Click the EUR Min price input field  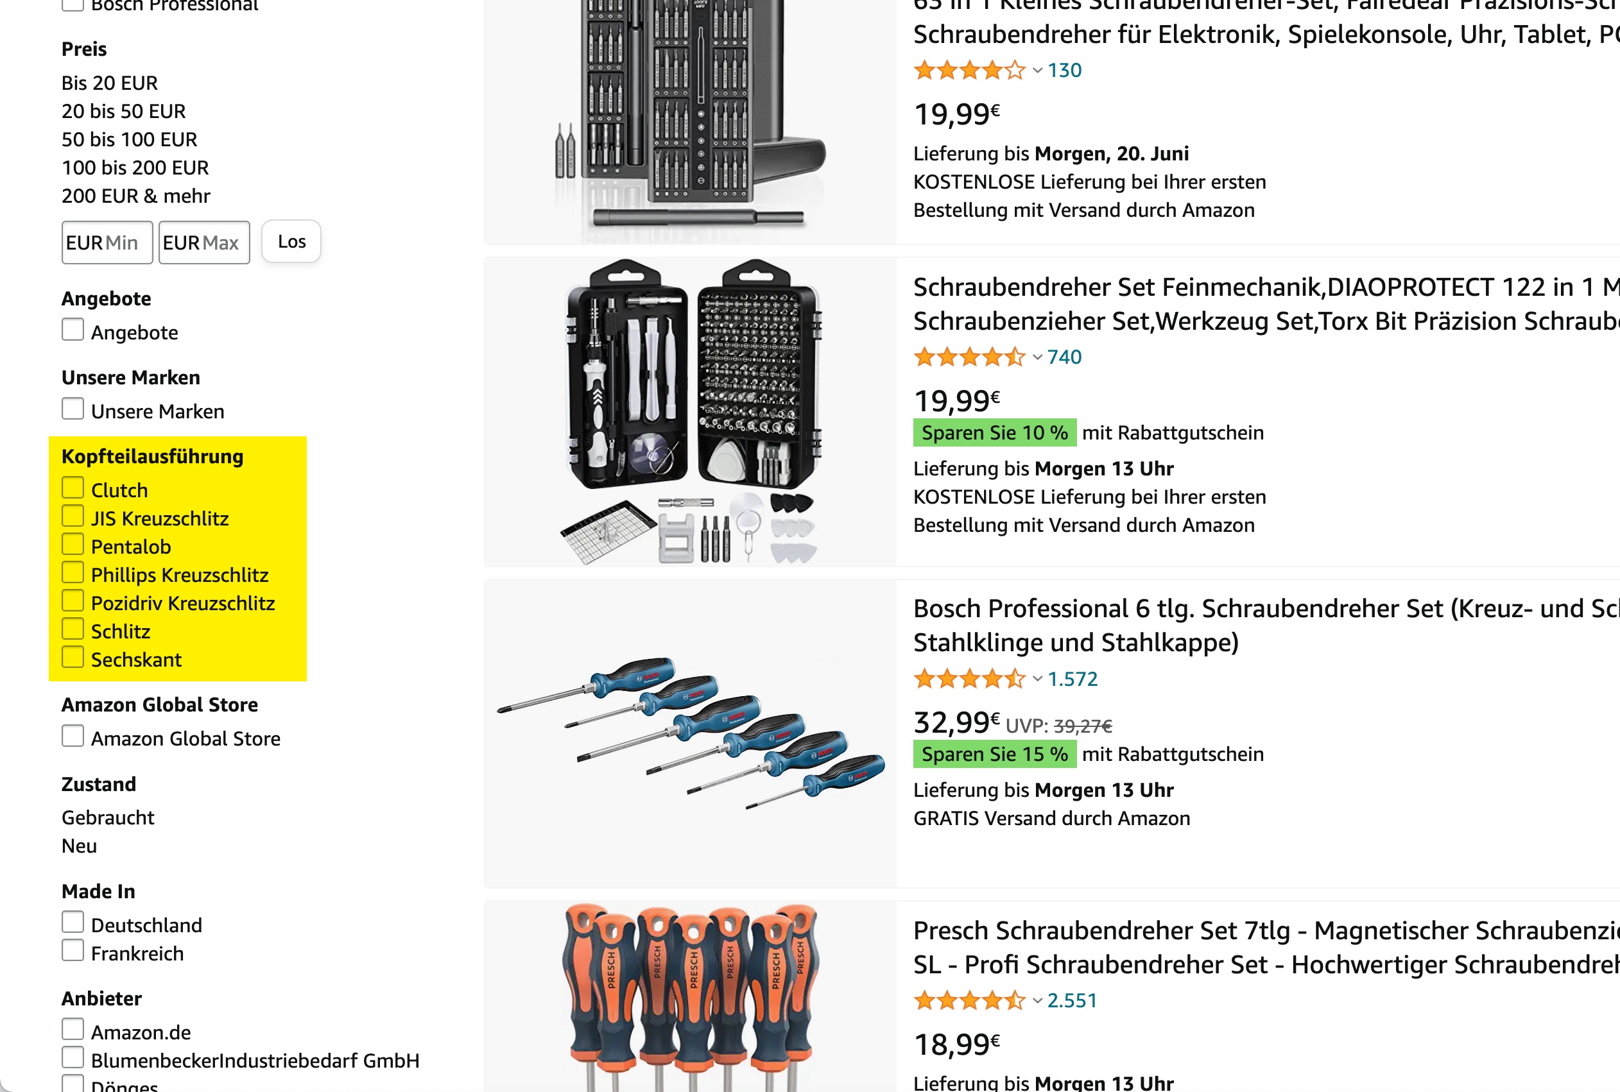pyautogui.click(x=107, y=243)
